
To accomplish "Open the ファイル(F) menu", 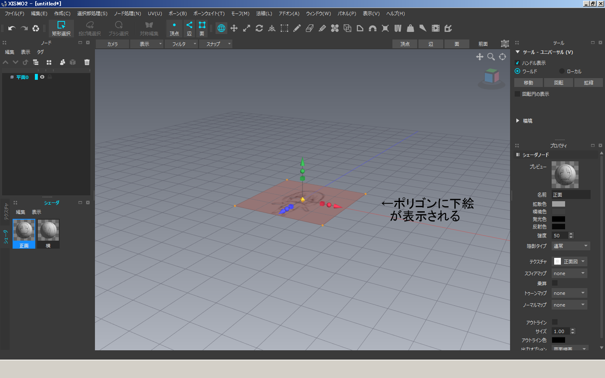I will [14, 13].
